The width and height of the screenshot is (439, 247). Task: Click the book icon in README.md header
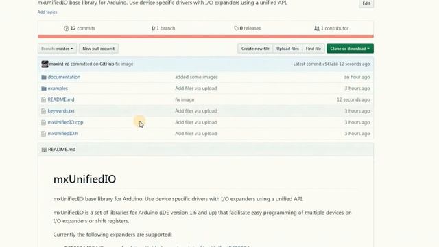(x=44, y=150)
